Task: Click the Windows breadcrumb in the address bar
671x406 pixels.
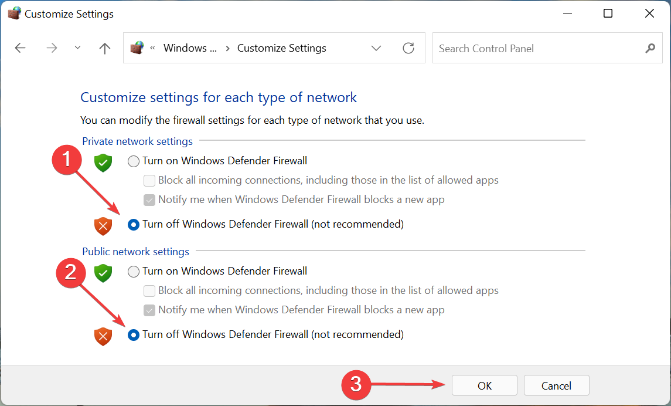Action: pyautogui.click(x=190, y=48)
